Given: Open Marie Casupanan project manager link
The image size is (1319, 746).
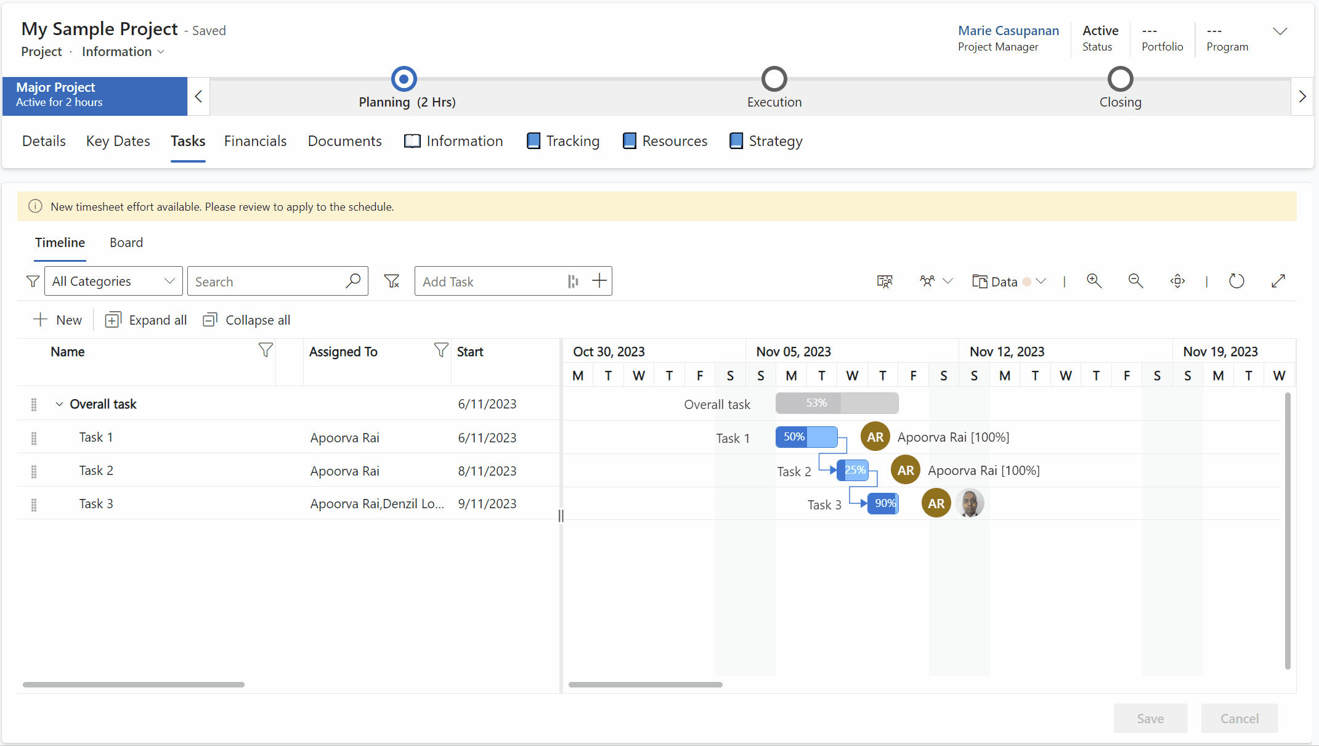Looking at the screenshot, I should click(1008, 31).
